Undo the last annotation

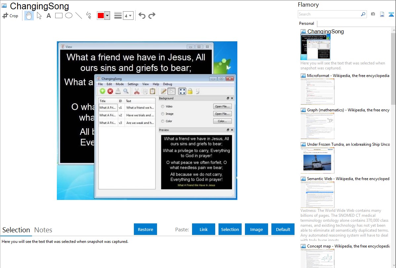142,16
